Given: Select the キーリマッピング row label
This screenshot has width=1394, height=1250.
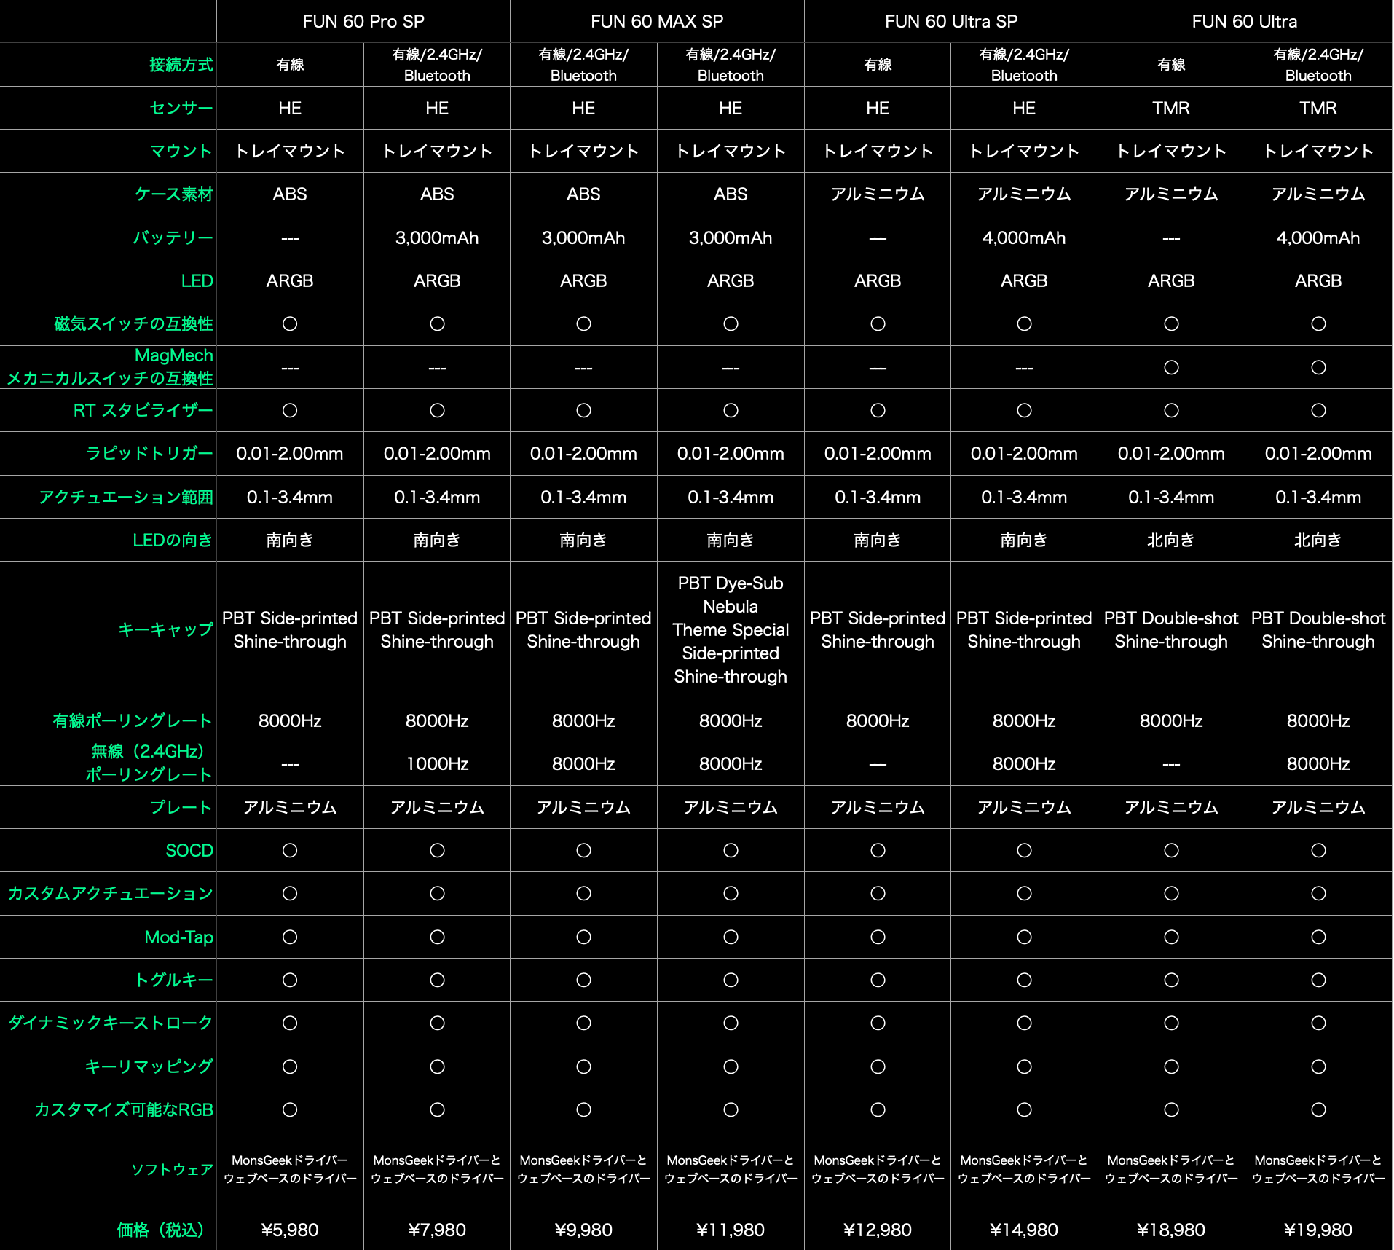Looking at the screenshot, I should tap(149, 1066).
